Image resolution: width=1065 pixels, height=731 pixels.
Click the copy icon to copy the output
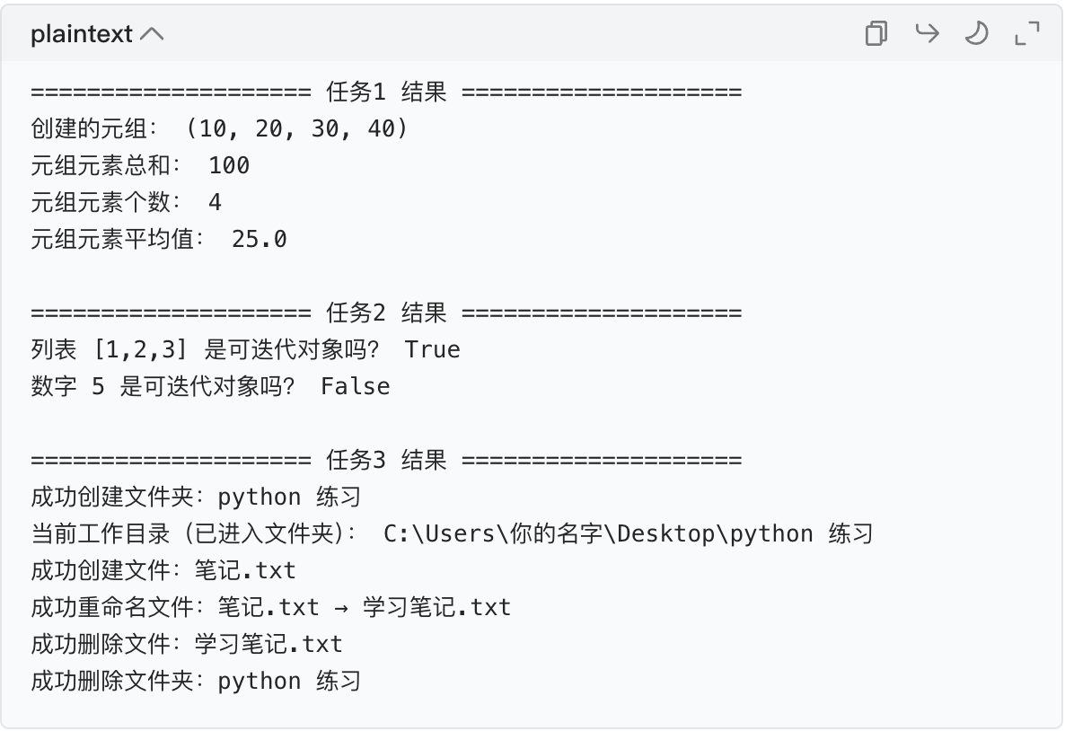[876, 33]
